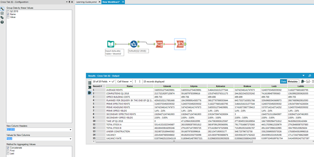Check the First aggregation method
Screen dimensions: 314x157
pyautogui.click(x=8, y=151)
